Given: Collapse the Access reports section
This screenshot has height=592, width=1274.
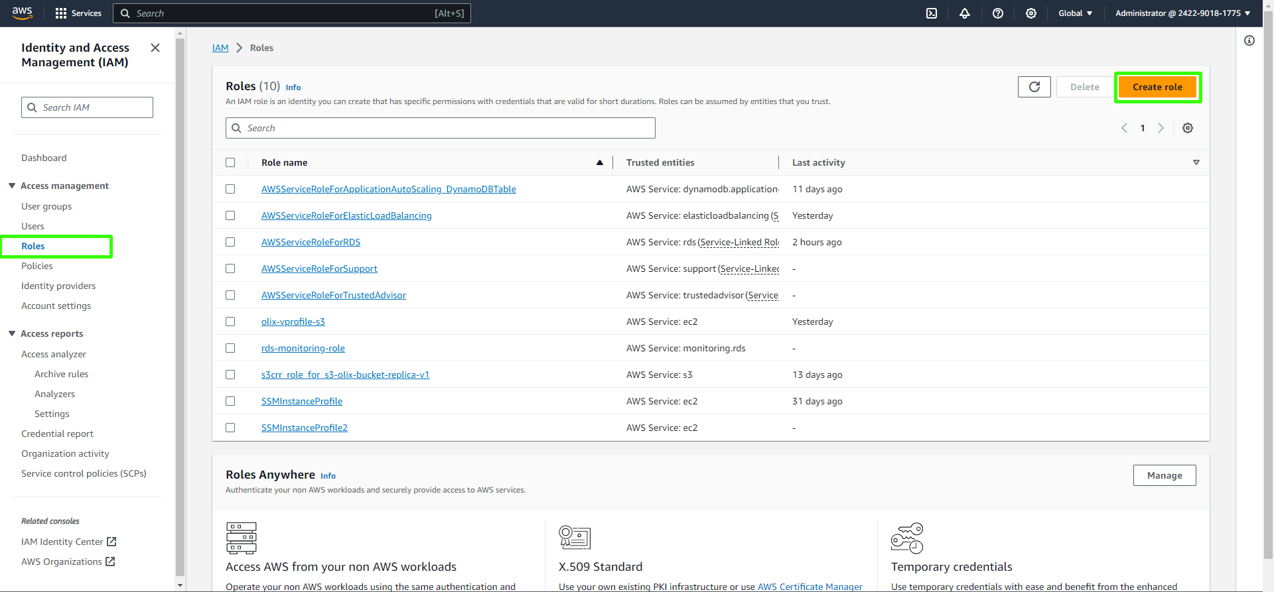Looking at the screenshot, I should coord(12,333).
